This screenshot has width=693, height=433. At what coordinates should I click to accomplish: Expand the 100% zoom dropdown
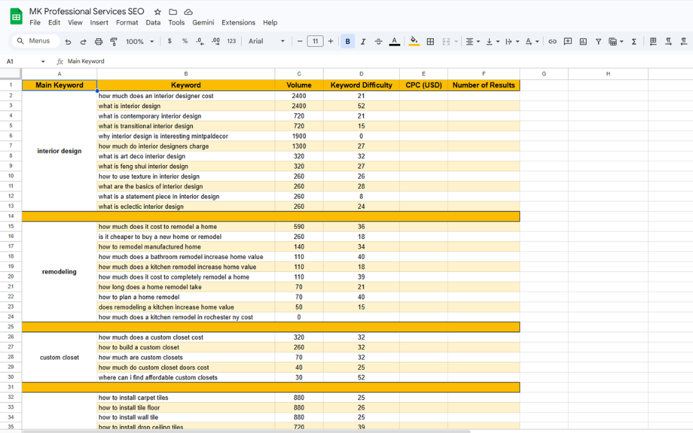point(139,41)
